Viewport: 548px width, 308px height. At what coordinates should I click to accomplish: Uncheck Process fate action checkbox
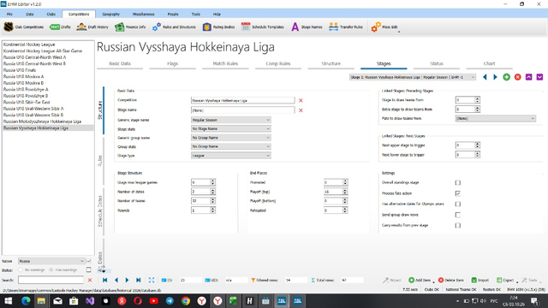[x=458, y=193]
